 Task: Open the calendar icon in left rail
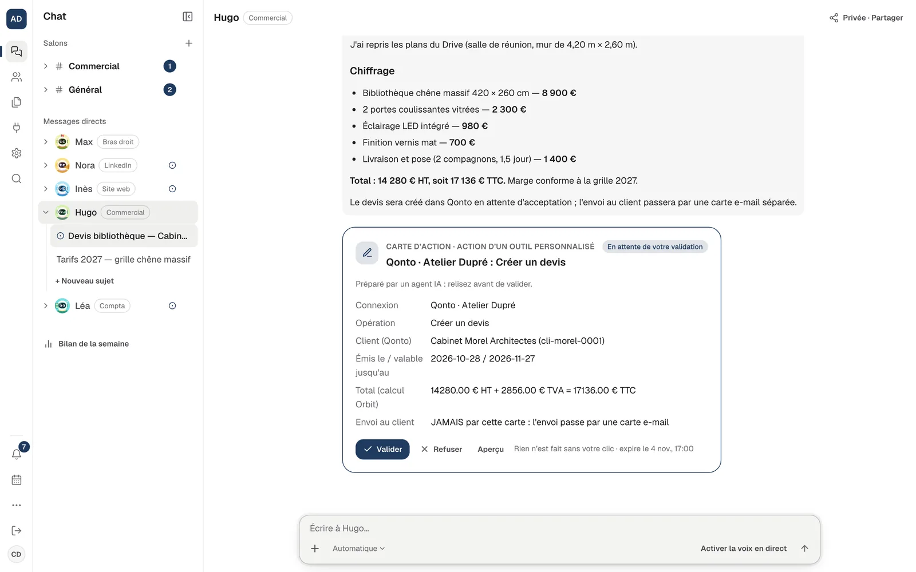pos(17,480)
